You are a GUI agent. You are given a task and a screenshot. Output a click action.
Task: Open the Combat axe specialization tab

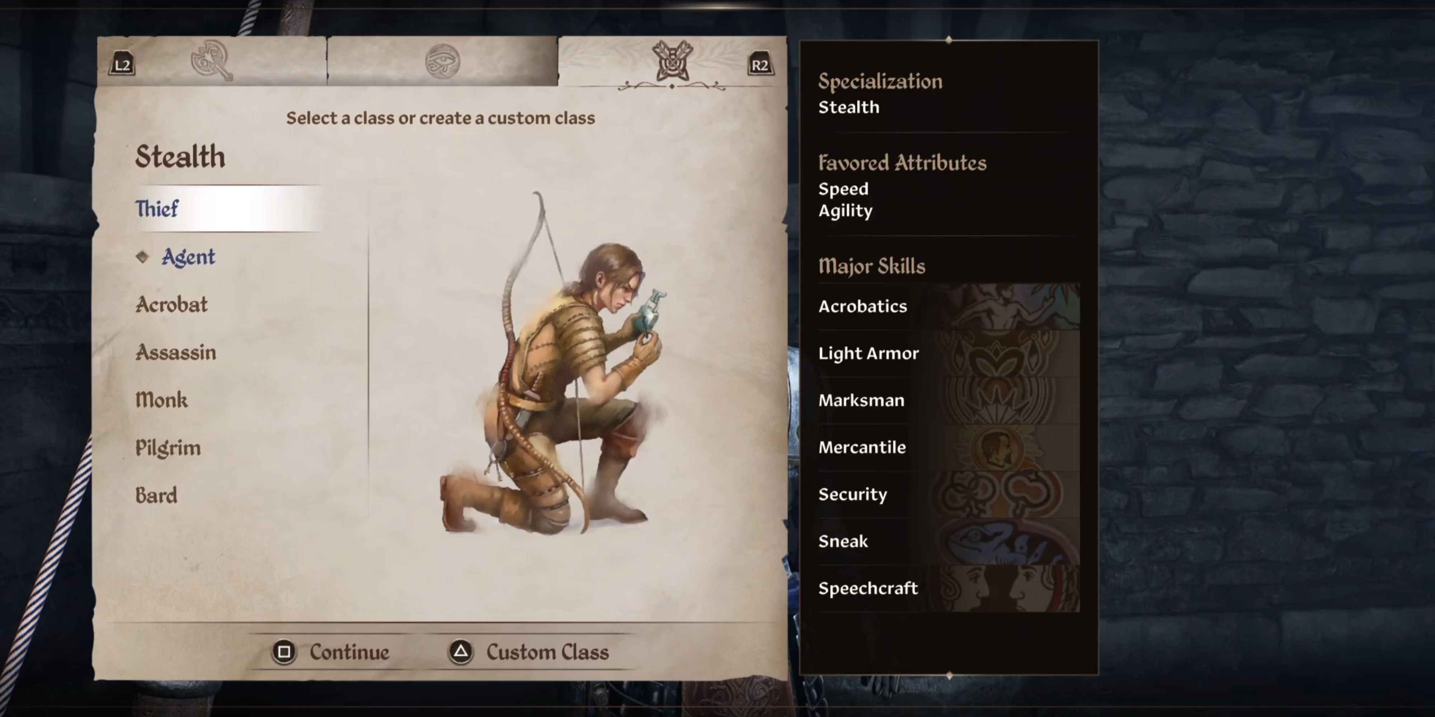211,60
